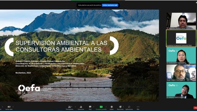This screenshot has width=197, height=111.
Task: Open audio options caret left of Iniciar video
Action: click(2, 107)
